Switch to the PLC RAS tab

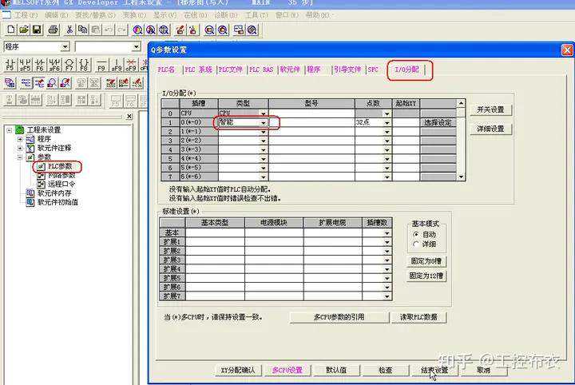pyautogui.click(x=261, y=69)
